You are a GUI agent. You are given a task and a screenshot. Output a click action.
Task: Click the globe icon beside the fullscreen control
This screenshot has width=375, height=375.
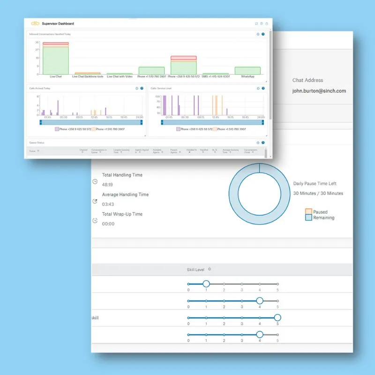261,22
